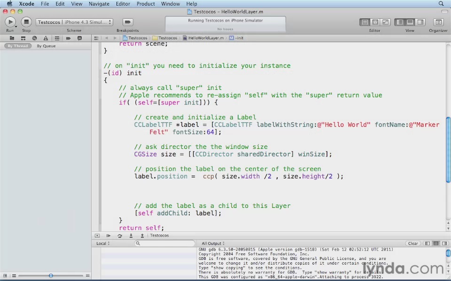Show only the console pane

[445, 244]
